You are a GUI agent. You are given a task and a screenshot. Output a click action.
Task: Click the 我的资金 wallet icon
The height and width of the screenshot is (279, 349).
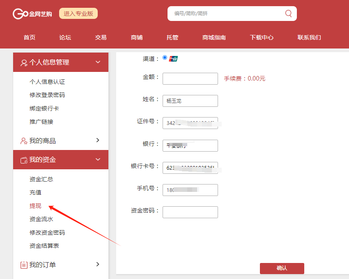24,160
